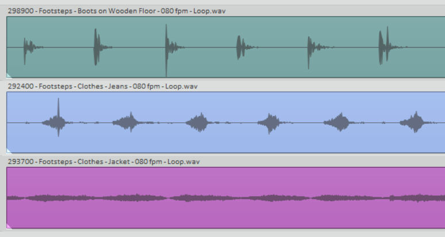Click the second rustle burst in Jeans clip
This screenshot has height=237, width=445.
click(x=126, y=122)
